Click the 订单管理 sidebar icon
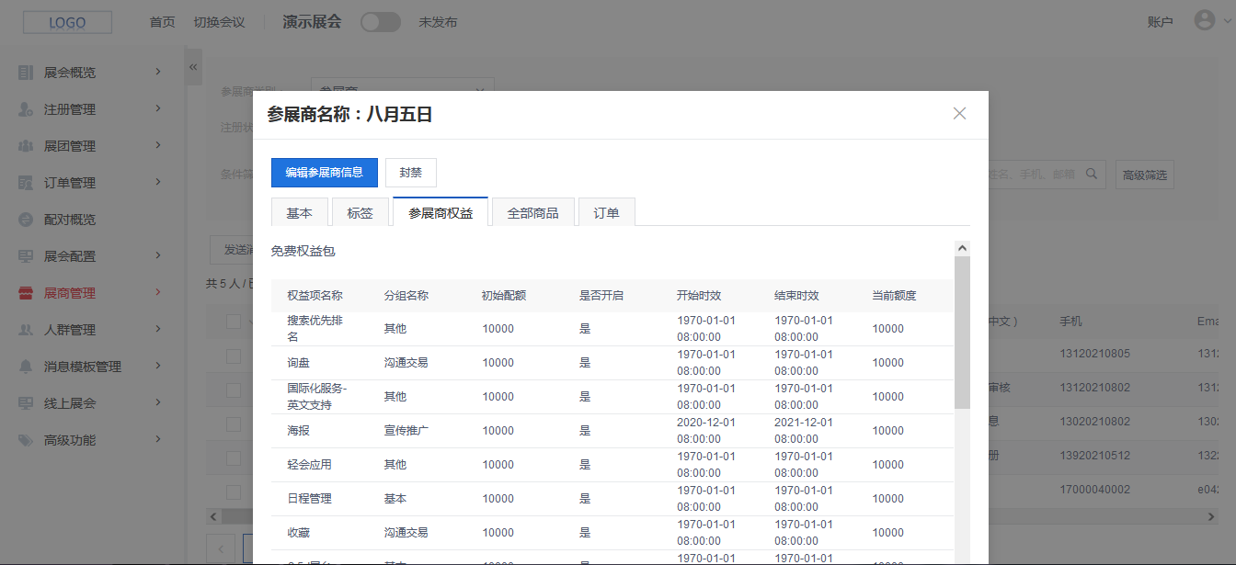Viewport: 1236px width, 565px height. [26, 183]
